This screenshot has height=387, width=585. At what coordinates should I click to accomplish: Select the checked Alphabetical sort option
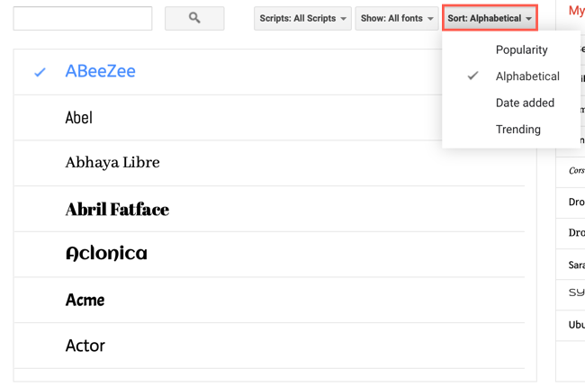click(527, 76)
